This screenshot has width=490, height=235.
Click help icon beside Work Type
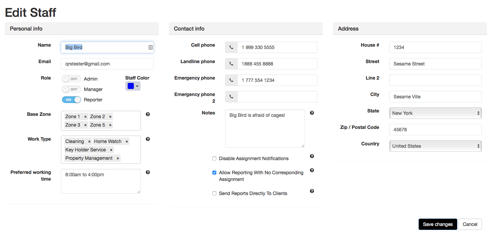148,139
